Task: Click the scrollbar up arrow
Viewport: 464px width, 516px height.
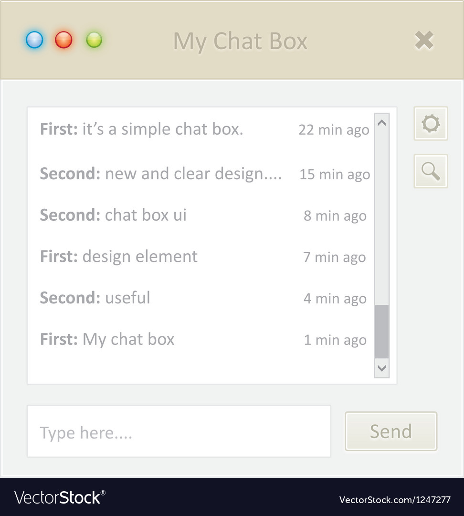Action: (x=382, y=123)
